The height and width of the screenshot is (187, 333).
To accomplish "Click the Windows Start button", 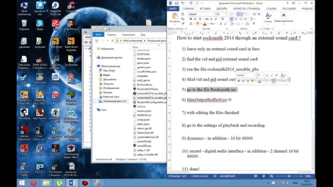I will coord(22,183).
